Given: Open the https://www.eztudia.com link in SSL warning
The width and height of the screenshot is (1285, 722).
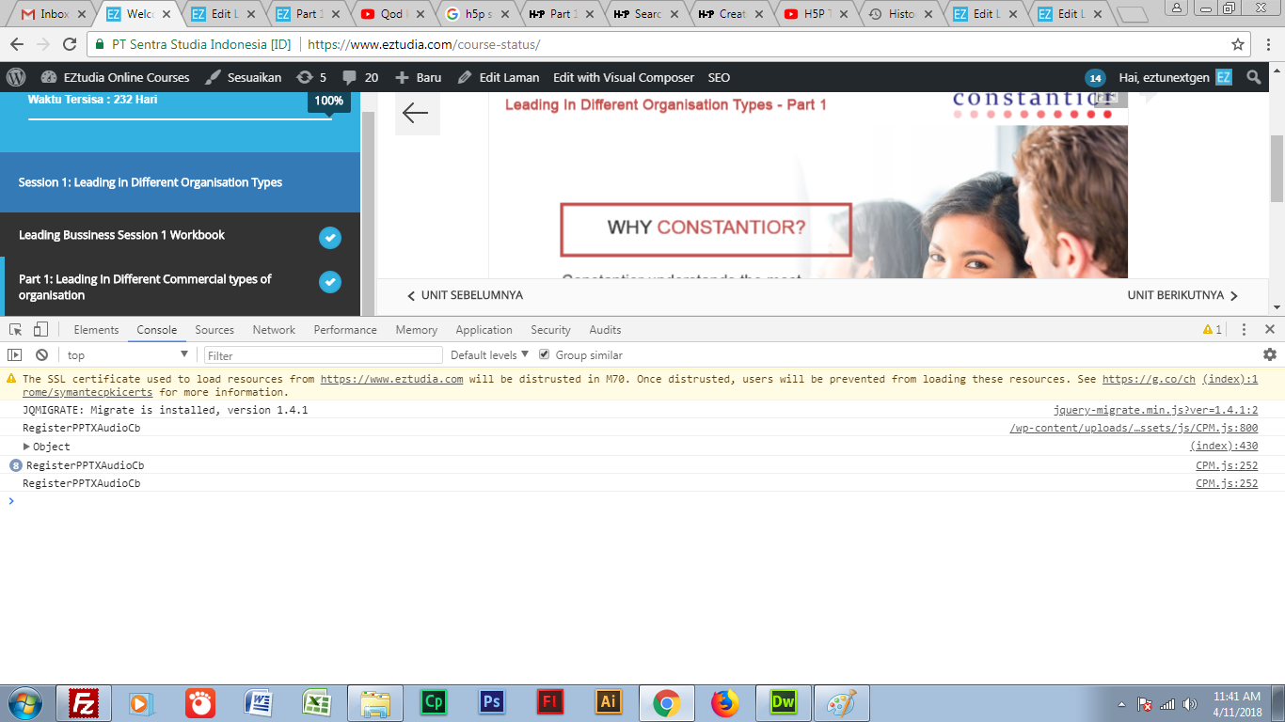Looking at the screenshot, I should click(391, 379).
